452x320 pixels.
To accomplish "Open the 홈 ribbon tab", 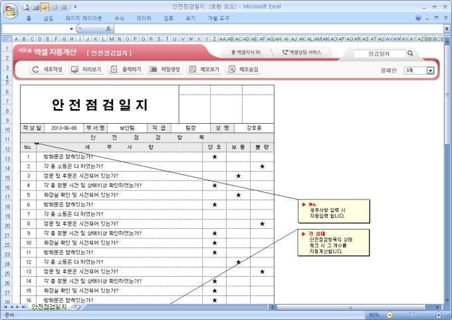I will [x=29, y=18].
